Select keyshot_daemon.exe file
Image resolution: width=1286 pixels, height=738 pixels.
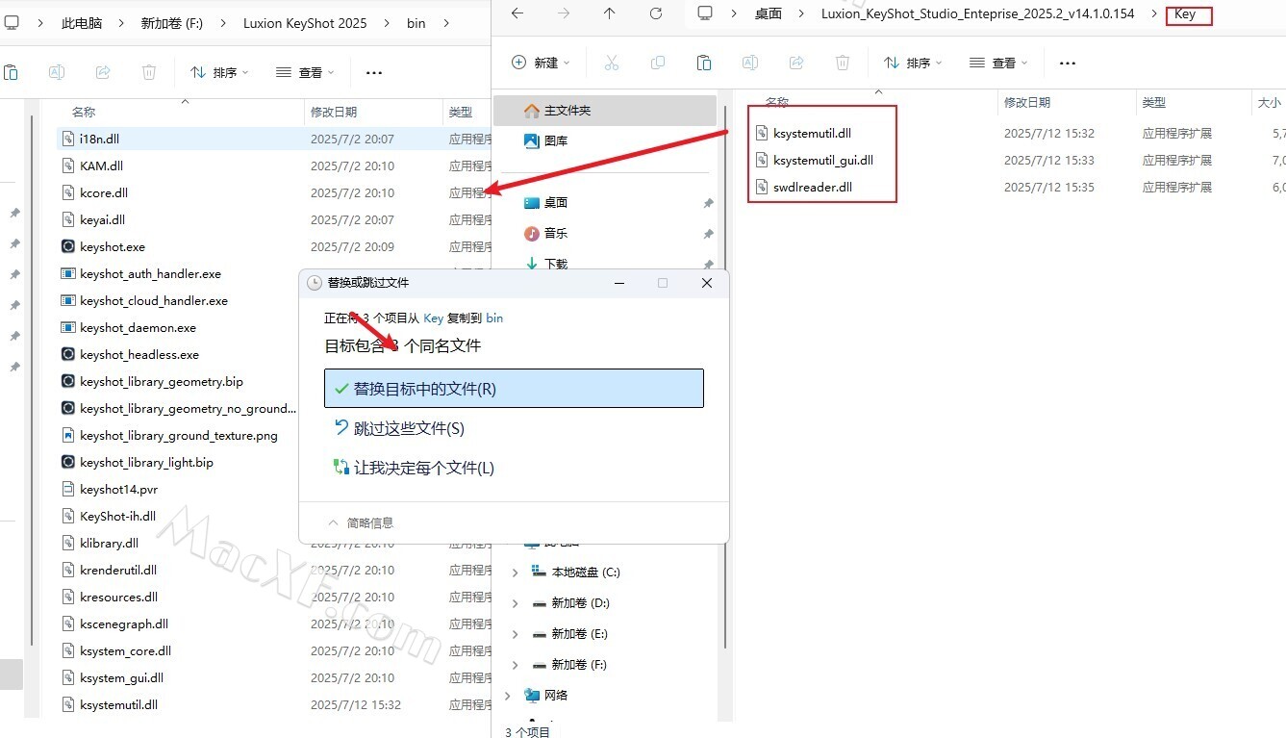[x=138, y=327]
